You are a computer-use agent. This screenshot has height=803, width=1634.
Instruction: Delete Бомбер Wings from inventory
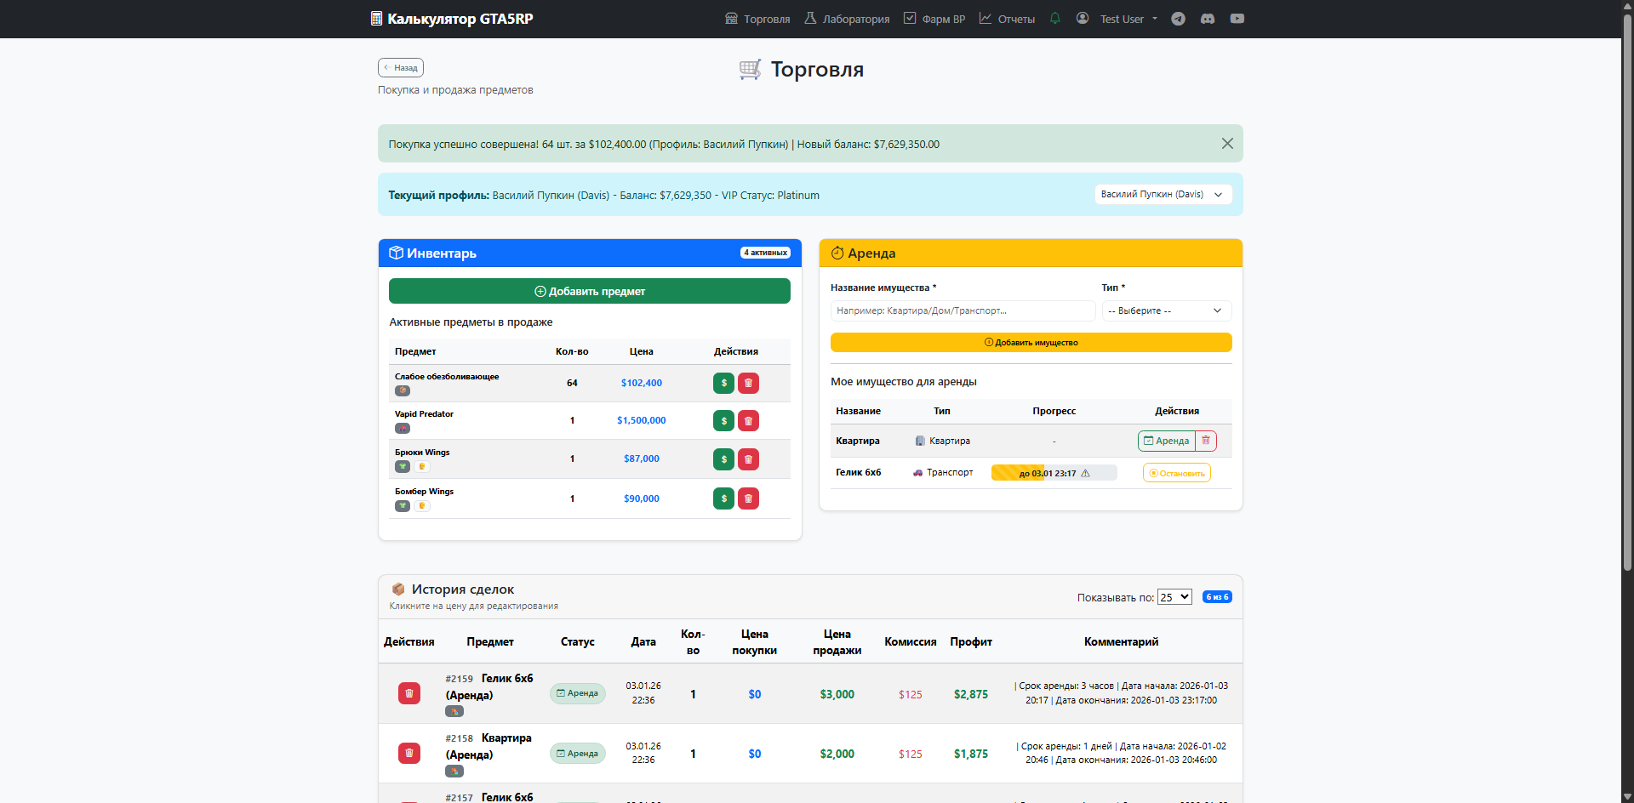(748, 498)
